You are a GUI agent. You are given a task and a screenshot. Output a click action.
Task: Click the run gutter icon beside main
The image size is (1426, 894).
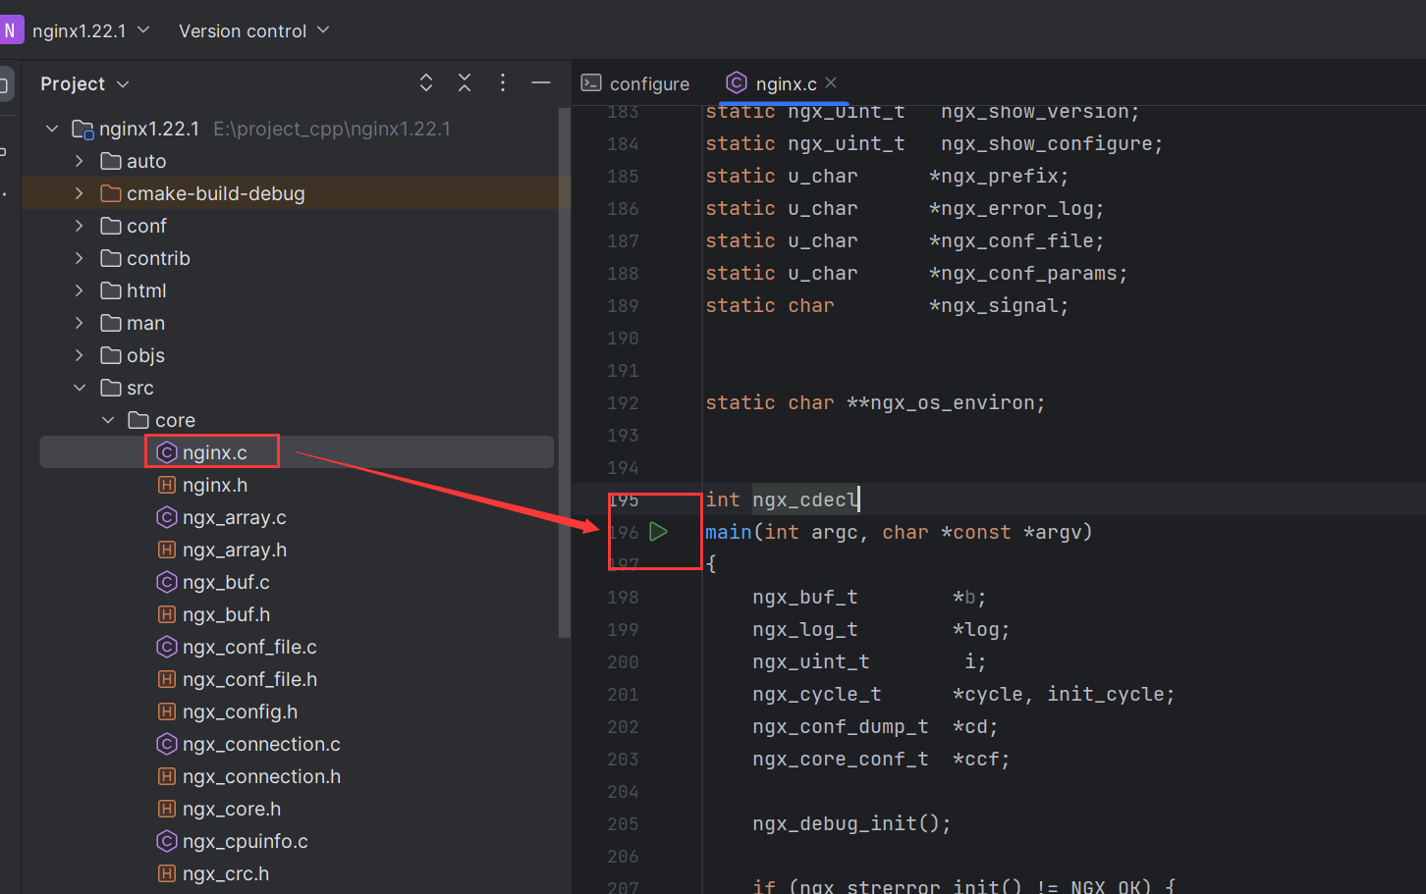pos(658,532)
